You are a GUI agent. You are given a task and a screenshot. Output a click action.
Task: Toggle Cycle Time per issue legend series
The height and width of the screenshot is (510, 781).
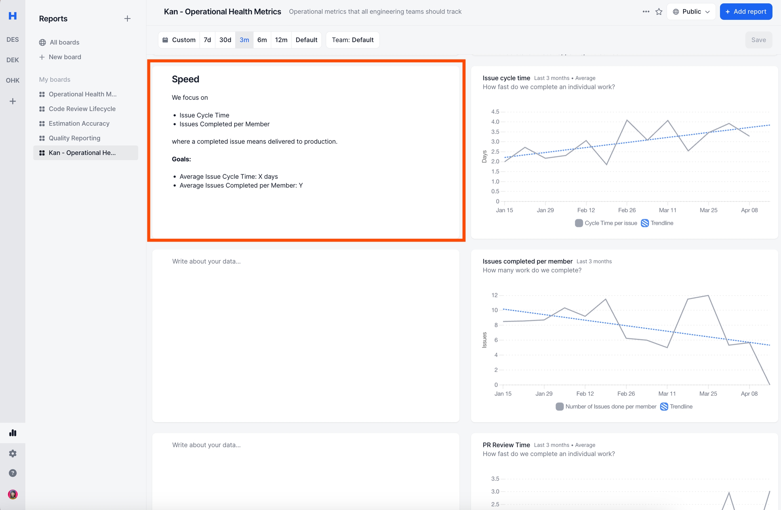pos(606,223)
